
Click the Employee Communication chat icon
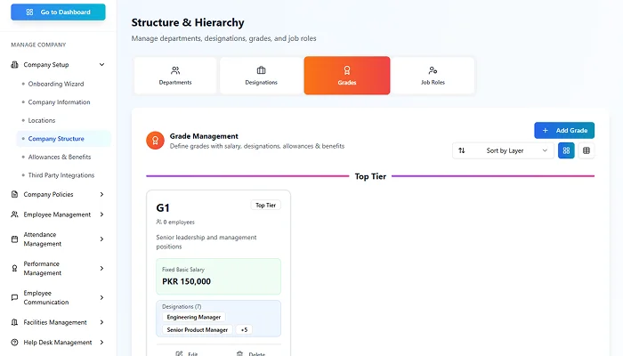(x=14, y=297)
